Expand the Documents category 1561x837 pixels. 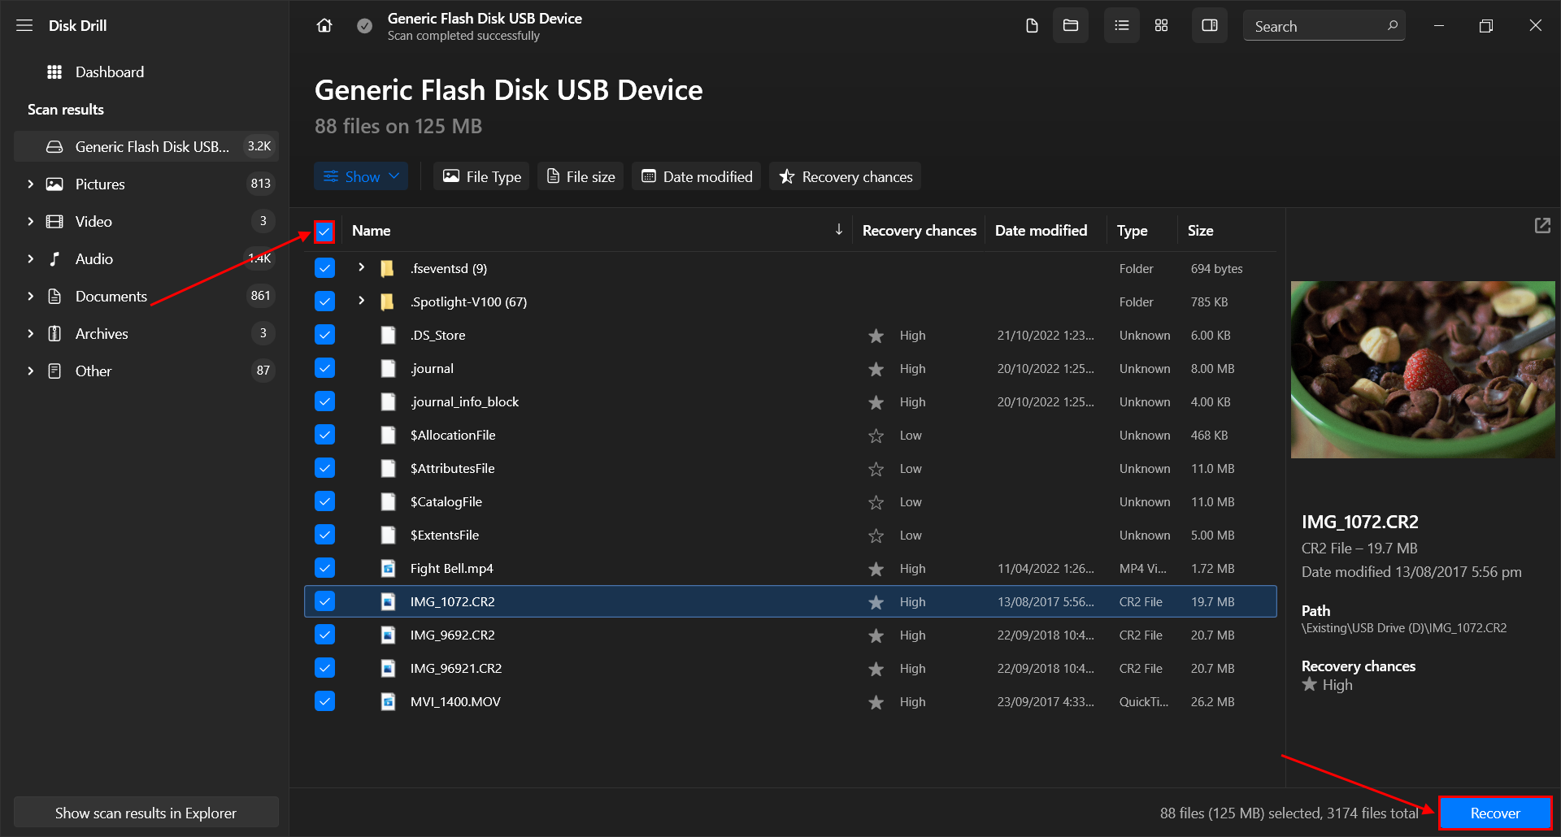(30, 297)
